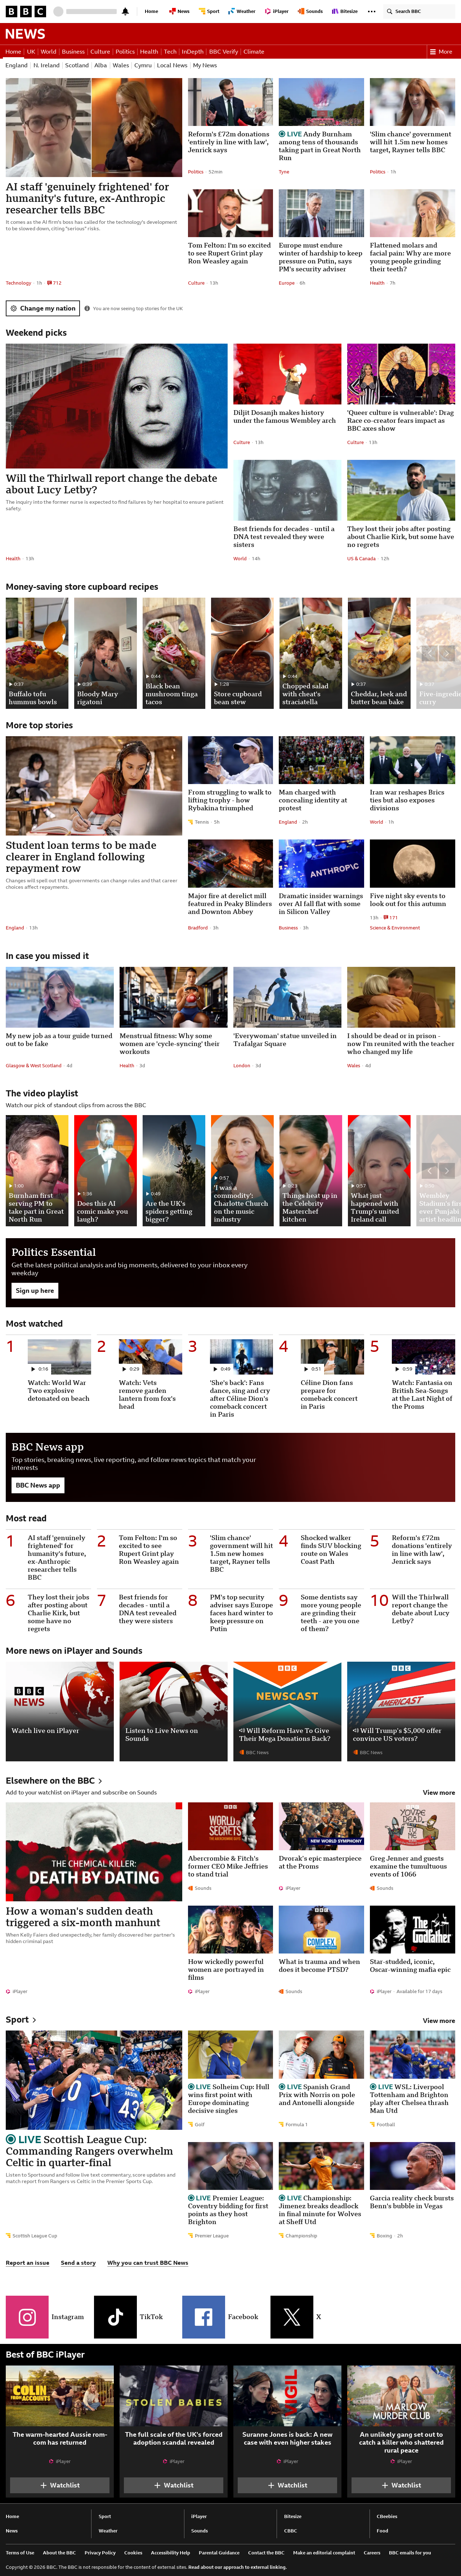Open the Privacy Policy footer link
The image size is (461, 2576).
click(x=100, y=2553)
